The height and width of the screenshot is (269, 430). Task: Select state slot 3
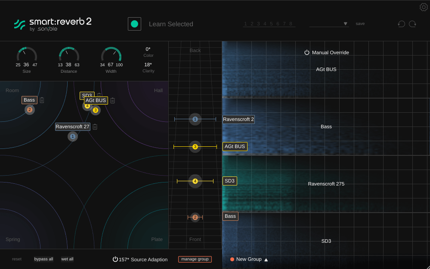coord(258,24)
